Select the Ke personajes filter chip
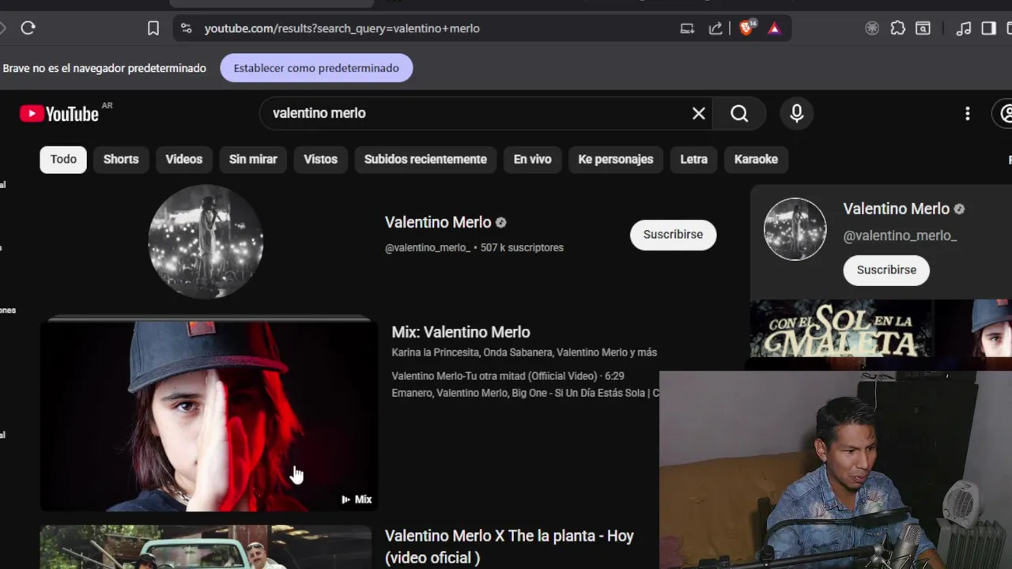 coord(616,160)
